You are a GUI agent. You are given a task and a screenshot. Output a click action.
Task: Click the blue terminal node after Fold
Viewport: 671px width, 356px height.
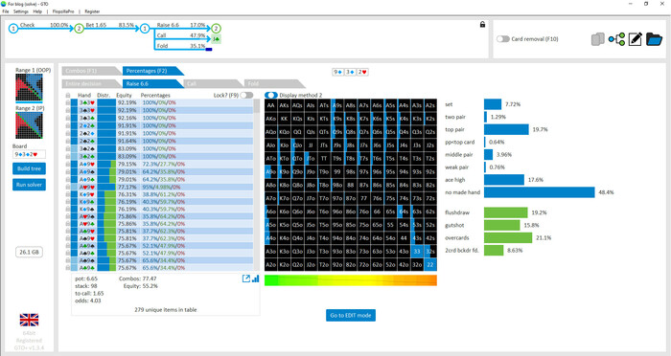[209, 49]
